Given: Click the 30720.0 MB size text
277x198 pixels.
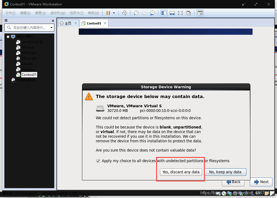Looking at the screenshot, I should (x=118, y=111).
